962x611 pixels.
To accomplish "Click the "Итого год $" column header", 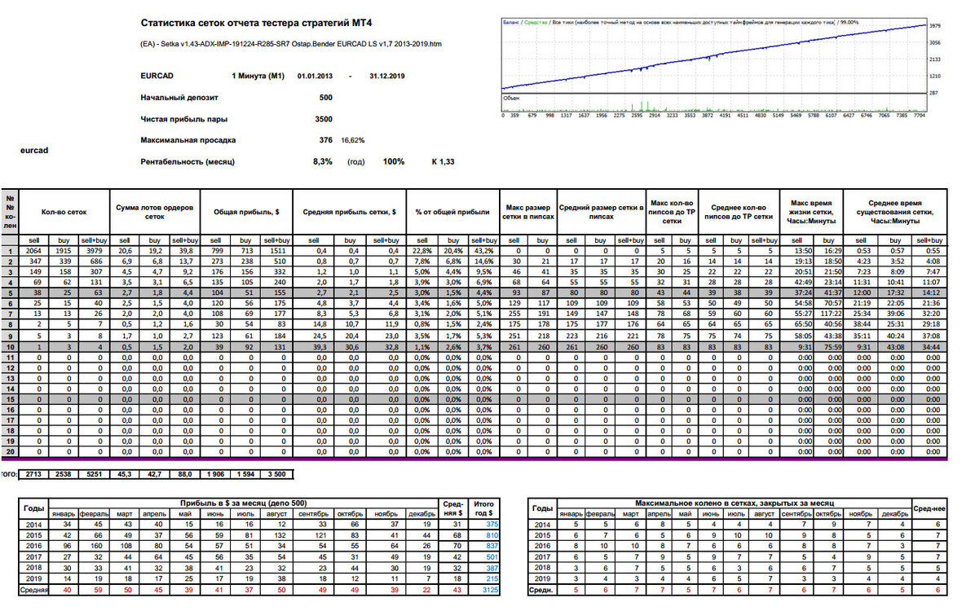I will pos(483,508).
